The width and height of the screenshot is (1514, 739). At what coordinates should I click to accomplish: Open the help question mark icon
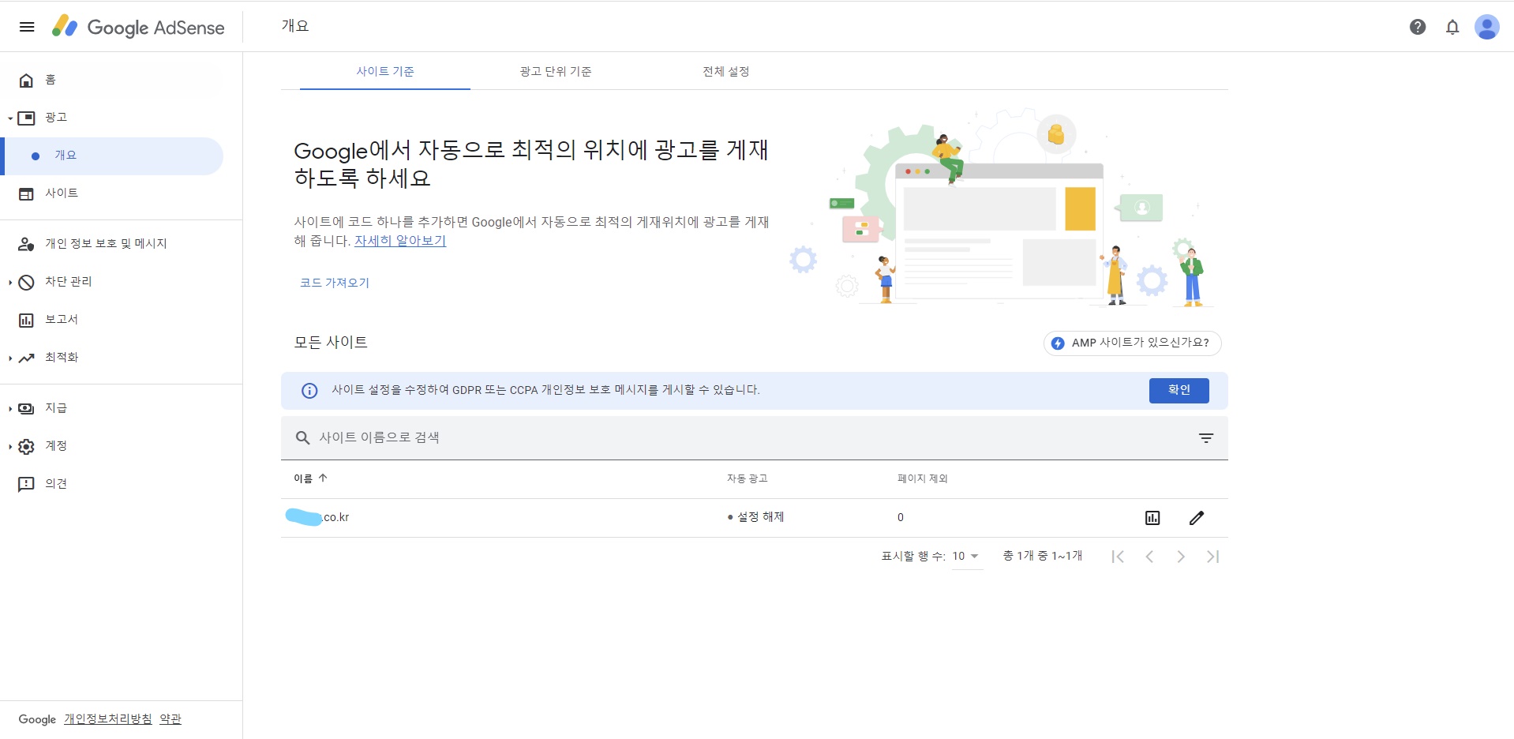1418,27
